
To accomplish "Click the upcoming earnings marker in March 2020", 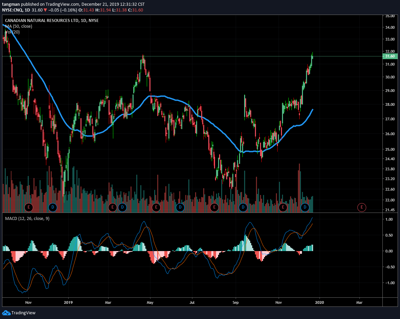I will tap(362, 207).
